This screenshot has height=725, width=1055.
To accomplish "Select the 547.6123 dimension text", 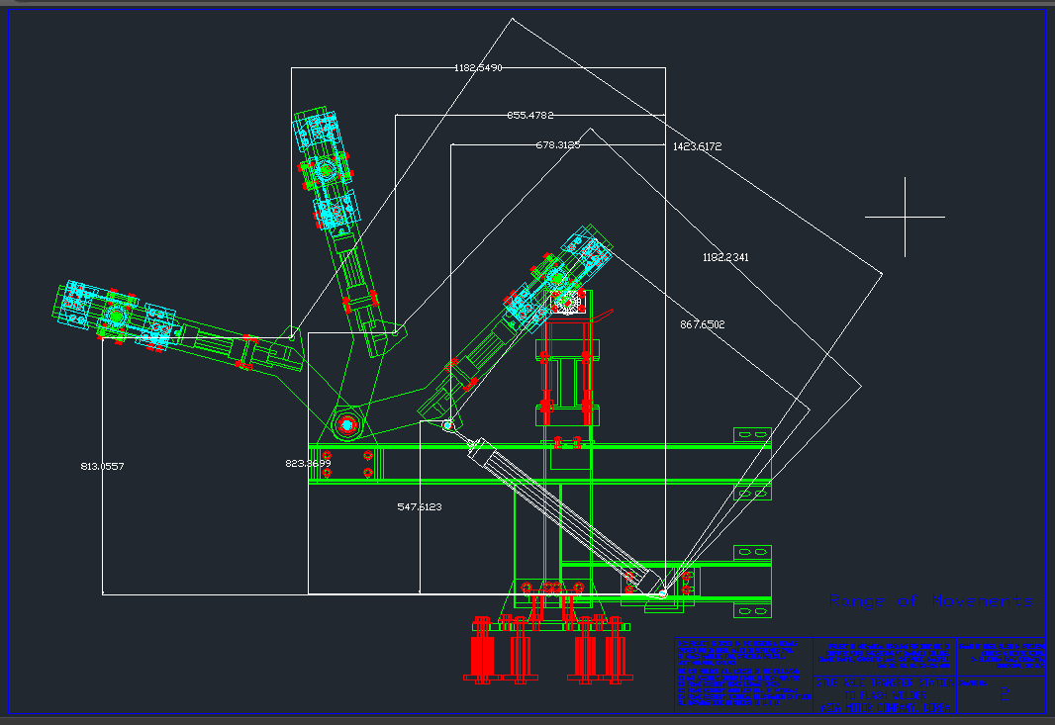I will coord(419,505).
